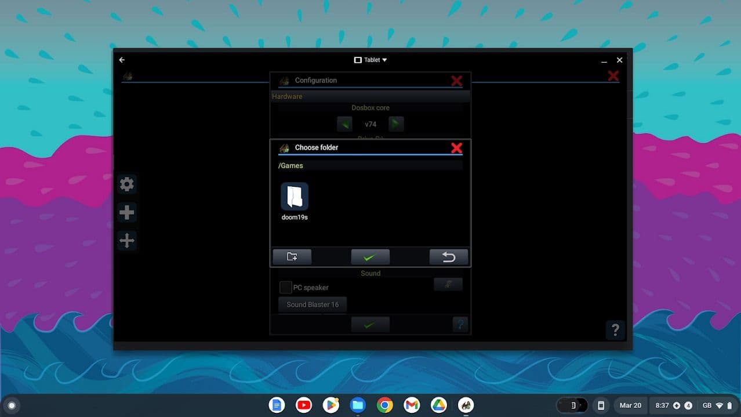This screenshot has width=741, height=417.
Task: Step the Dosbox core back with the left arrow
Action: tap(344, 124)
